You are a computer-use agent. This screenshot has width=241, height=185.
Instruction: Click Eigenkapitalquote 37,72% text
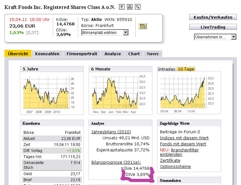pos(123,150)
